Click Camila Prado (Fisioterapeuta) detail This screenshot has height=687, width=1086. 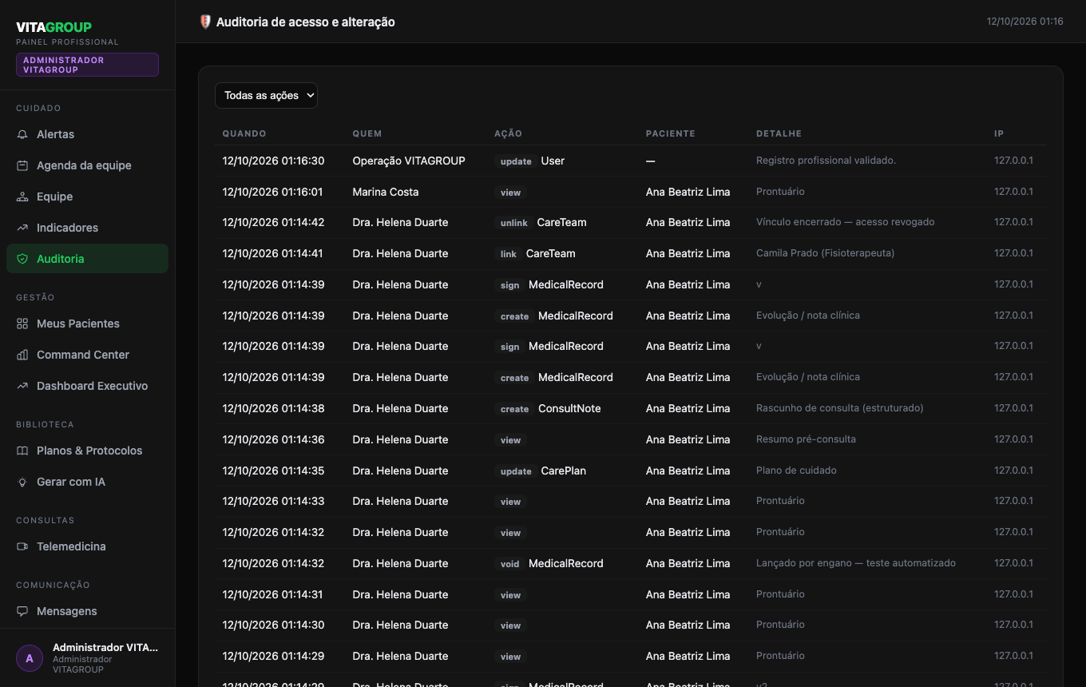click(825, 253)
